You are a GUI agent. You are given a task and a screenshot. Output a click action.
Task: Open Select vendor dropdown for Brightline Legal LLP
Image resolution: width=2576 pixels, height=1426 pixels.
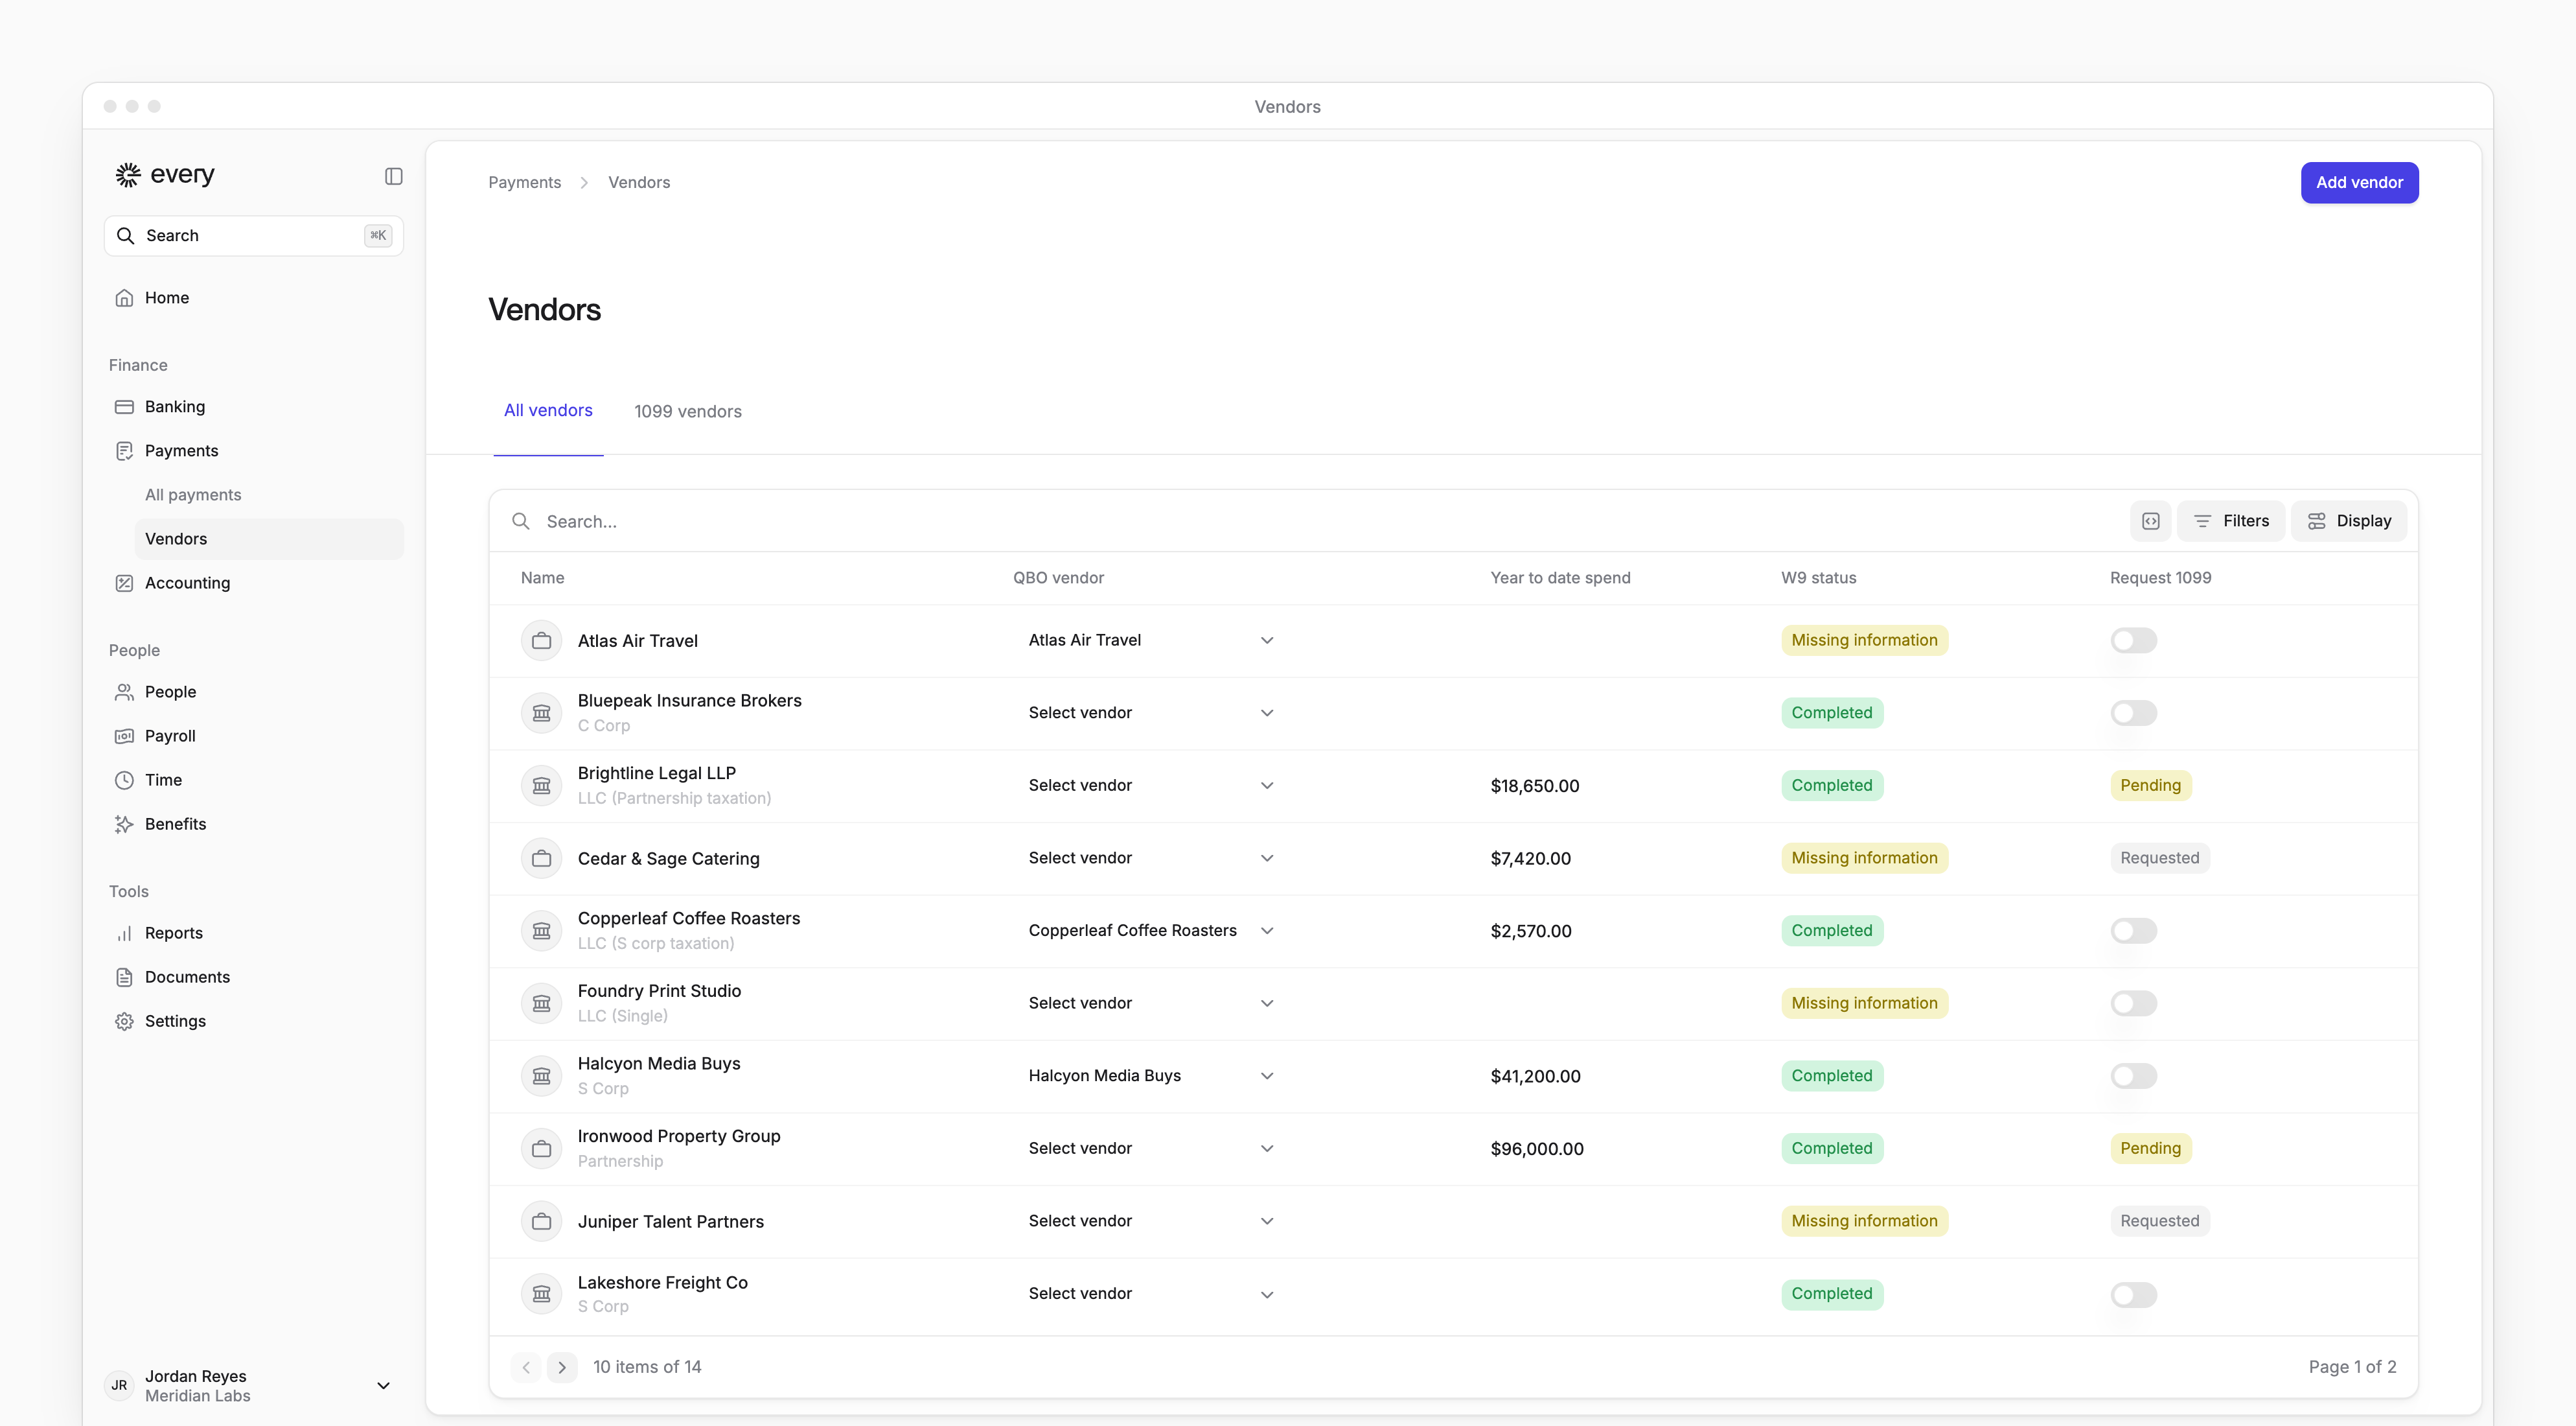tap(1151, 786)
